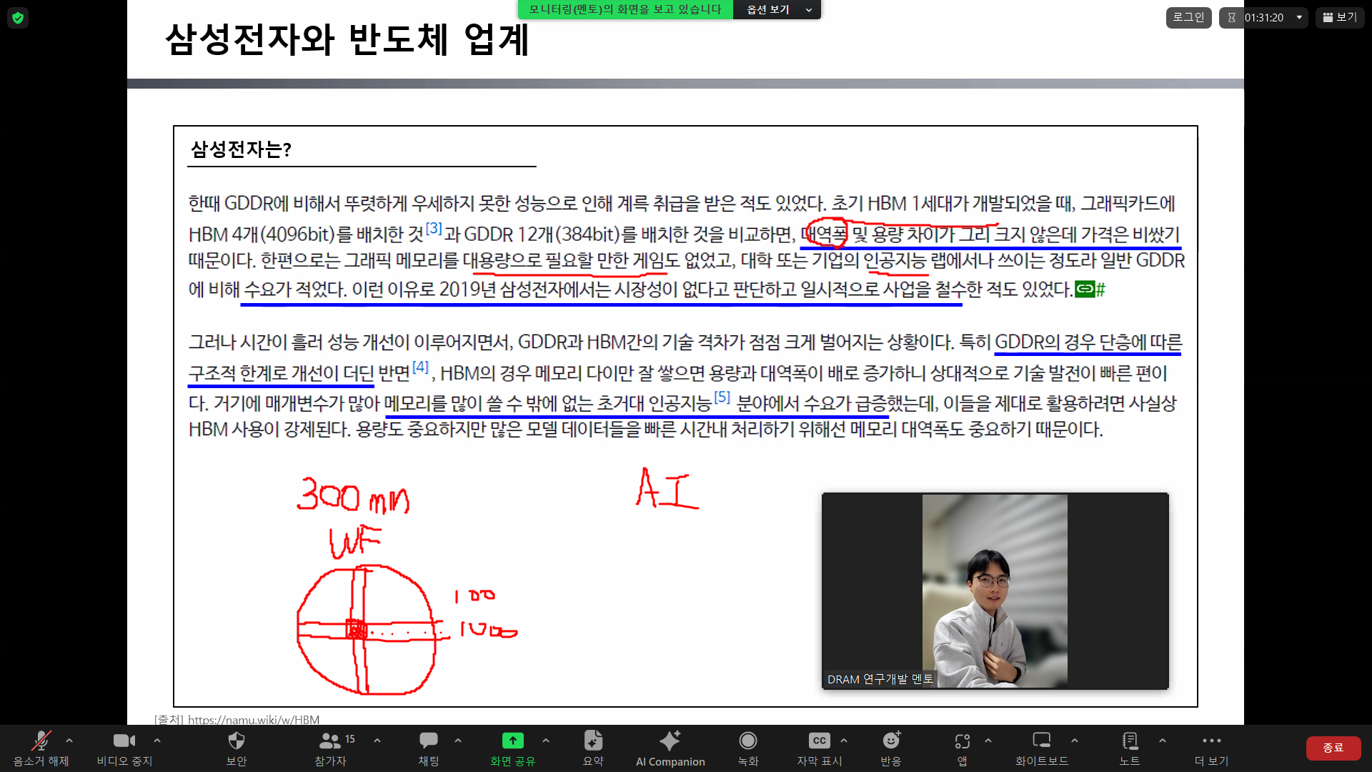The image size is (1372, 772).
Task: Click the green screen-sharing notification banner
Action: 625,9
